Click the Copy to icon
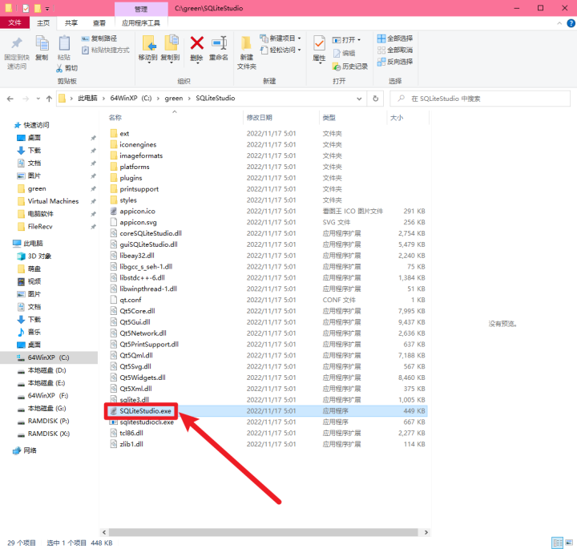577x549 pixels. coord(171,43)
